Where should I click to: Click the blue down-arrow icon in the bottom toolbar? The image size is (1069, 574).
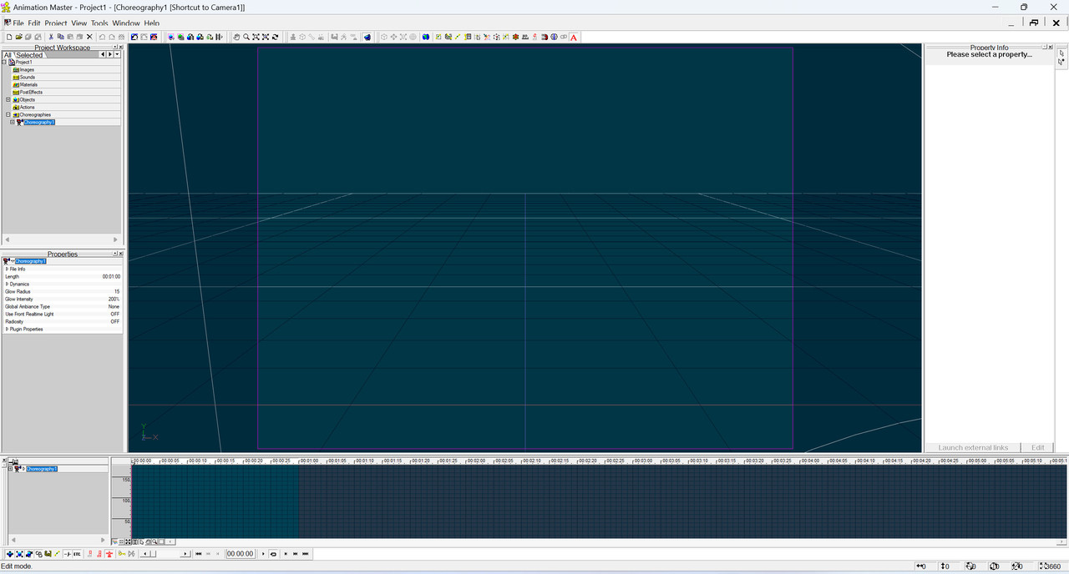9,554
